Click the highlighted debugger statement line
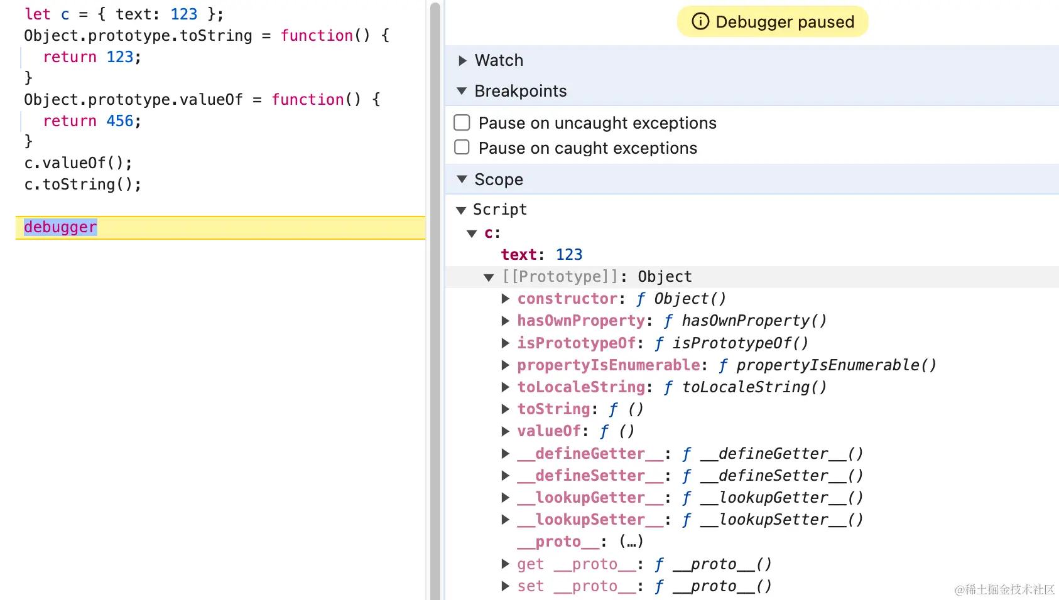The image size is (1059, 600). [x=220, y=227]
